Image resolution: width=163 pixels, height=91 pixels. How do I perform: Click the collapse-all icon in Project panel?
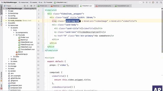point(28,6)
